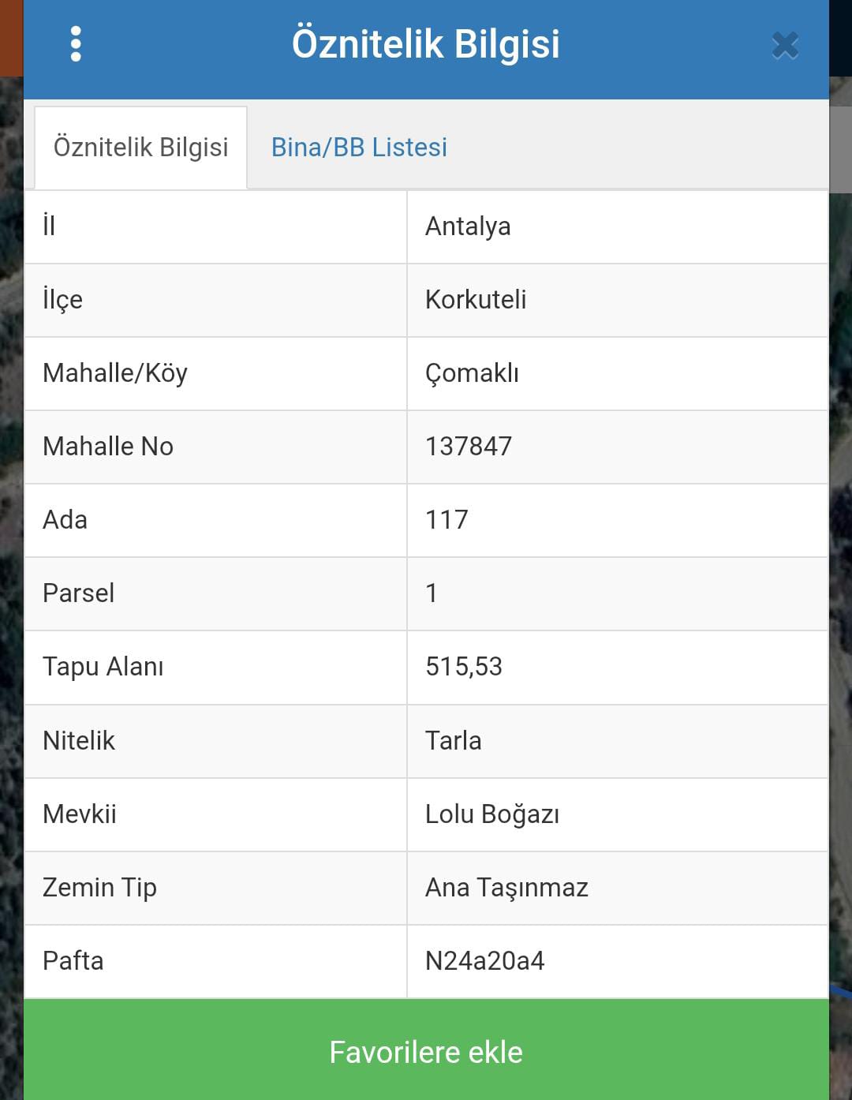
Task: Select the Öznitelik Bilgisi tab
Action: tap(140, 148)
